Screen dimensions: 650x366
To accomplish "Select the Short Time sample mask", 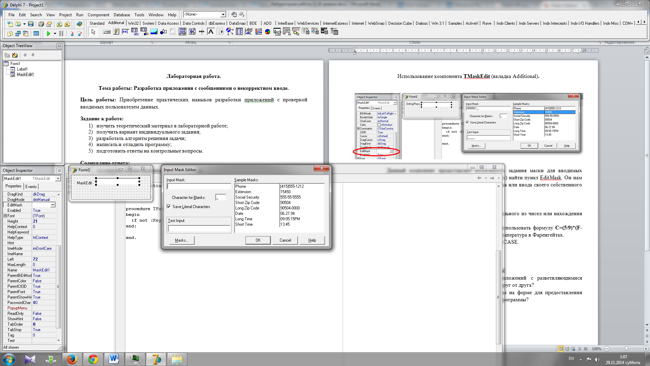I will (x=280, y=224).
